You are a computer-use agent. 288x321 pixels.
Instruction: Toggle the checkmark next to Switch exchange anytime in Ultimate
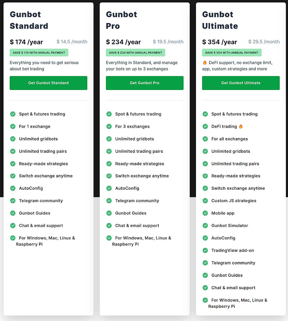click(x=205, y=188)
